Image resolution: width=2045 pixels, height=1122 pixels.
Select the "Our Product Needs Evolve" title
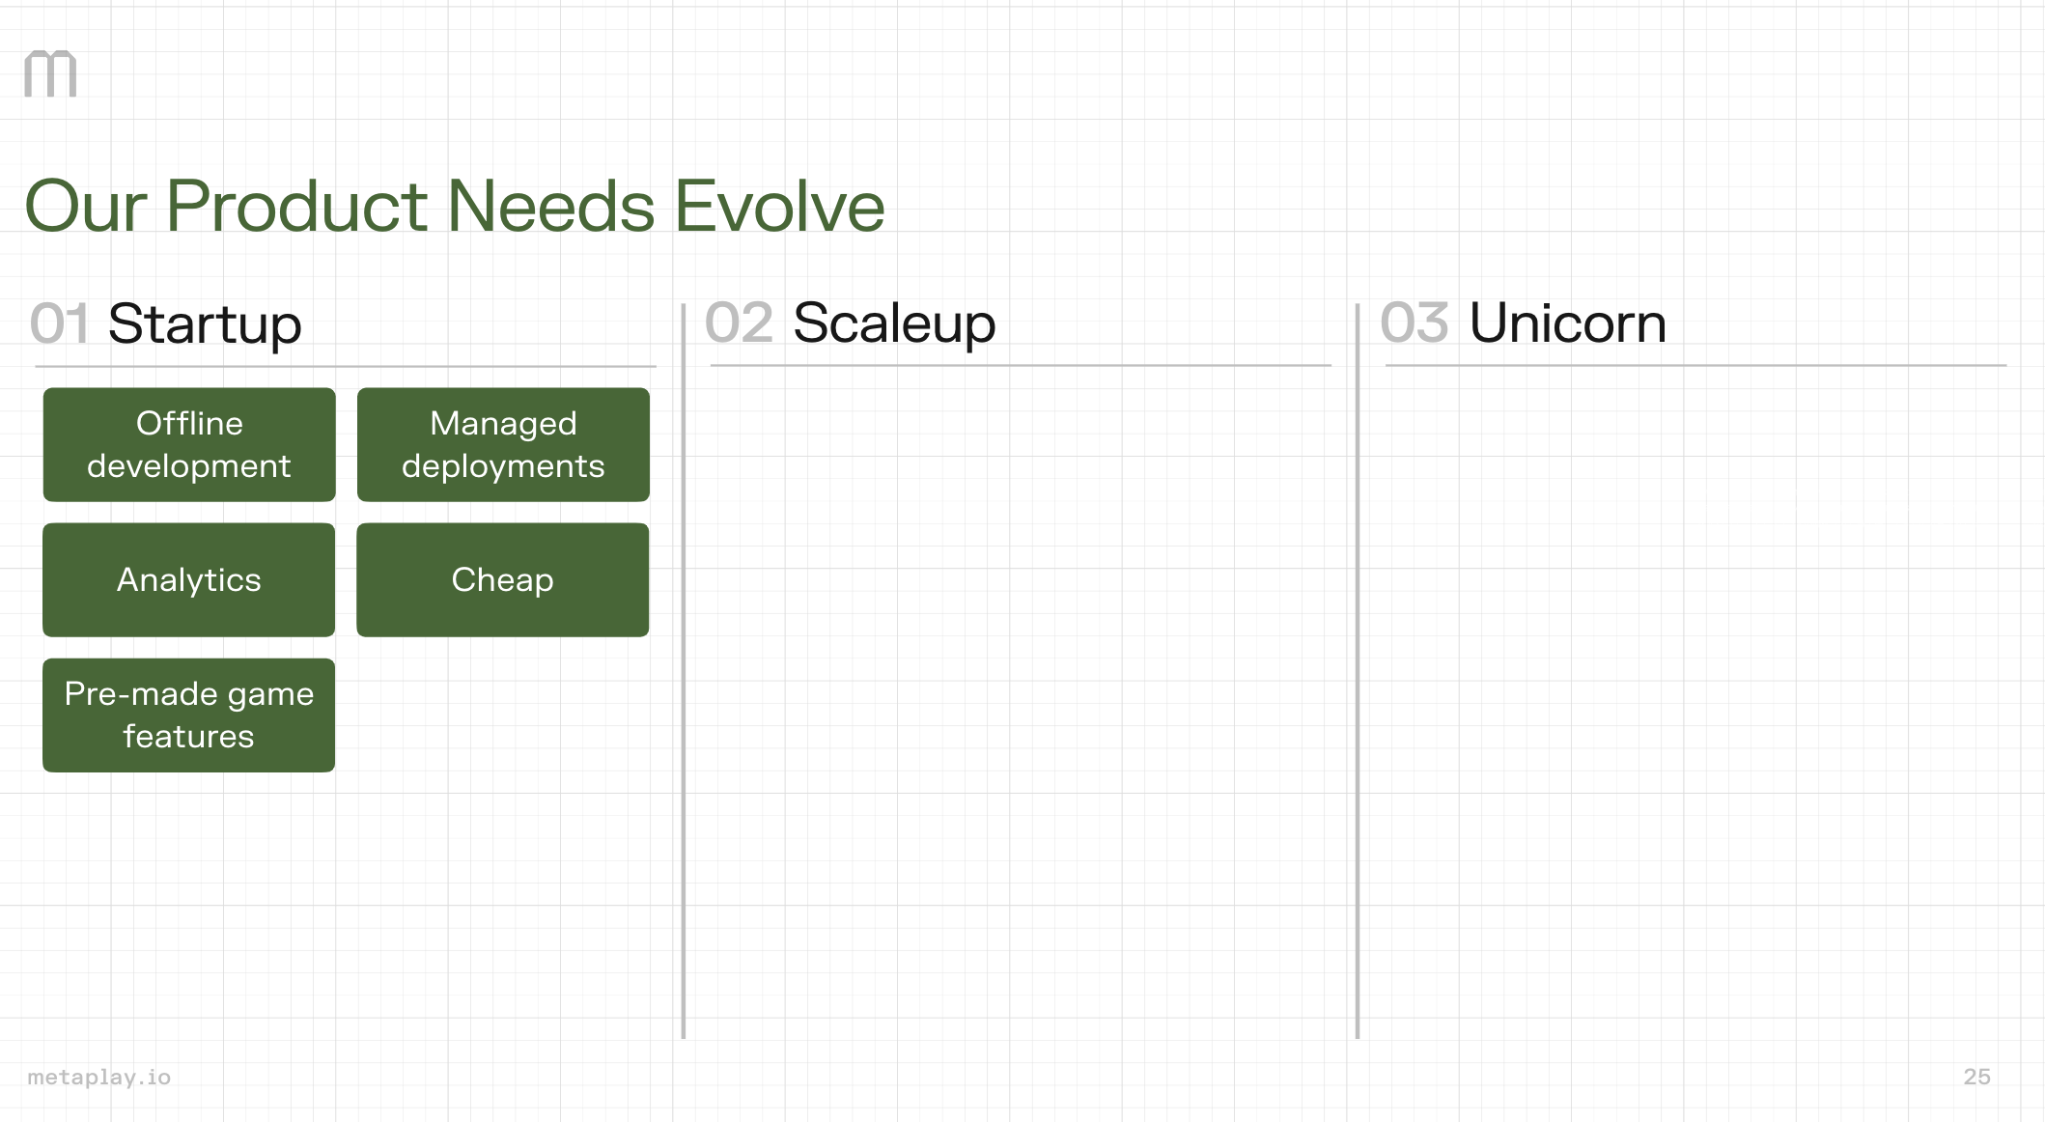454,206
